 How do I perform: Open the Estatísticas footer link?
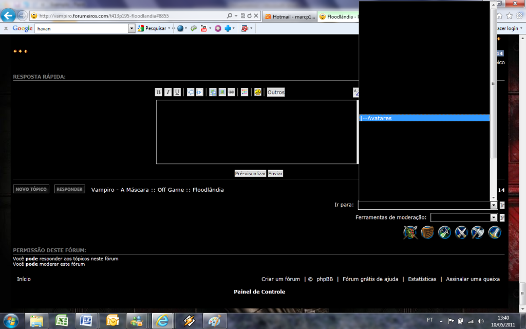pos(422,279)
